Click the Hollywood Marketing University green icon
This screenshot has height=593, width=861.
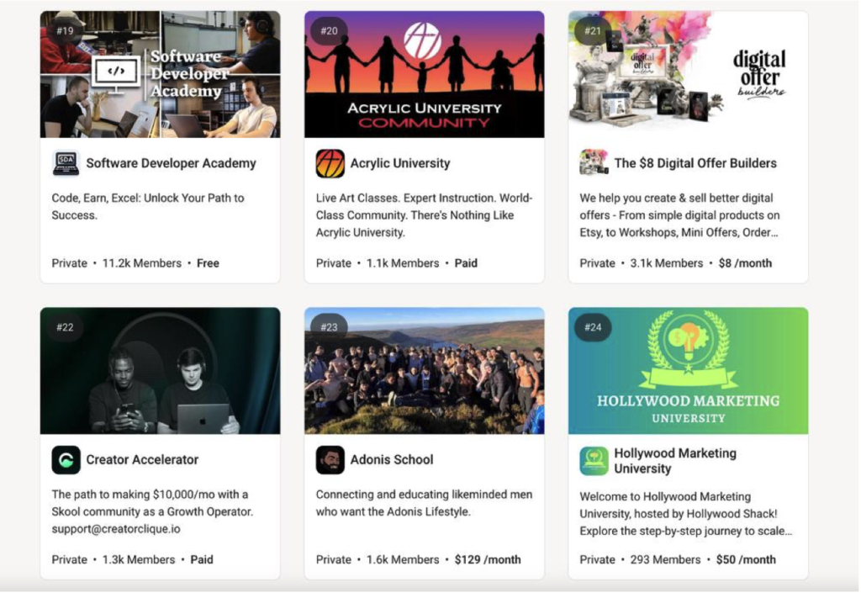pyautogui.click(x=594, y=461)
